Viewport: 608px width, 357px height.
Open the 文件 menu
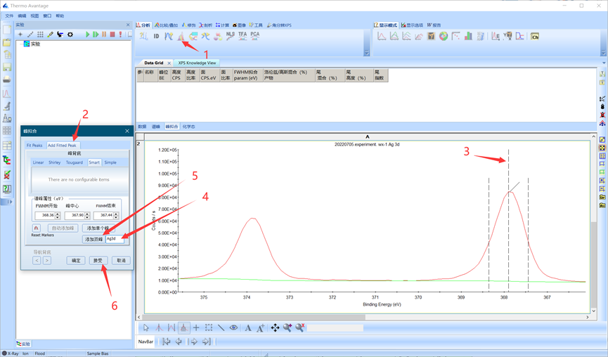(9, 15)
